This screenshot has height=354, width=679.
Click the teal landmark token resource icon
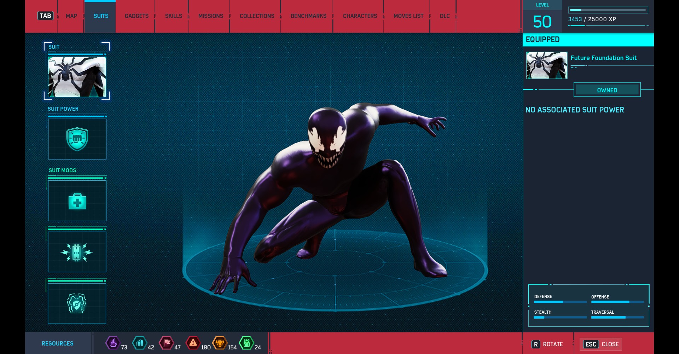tap(140, 343)
